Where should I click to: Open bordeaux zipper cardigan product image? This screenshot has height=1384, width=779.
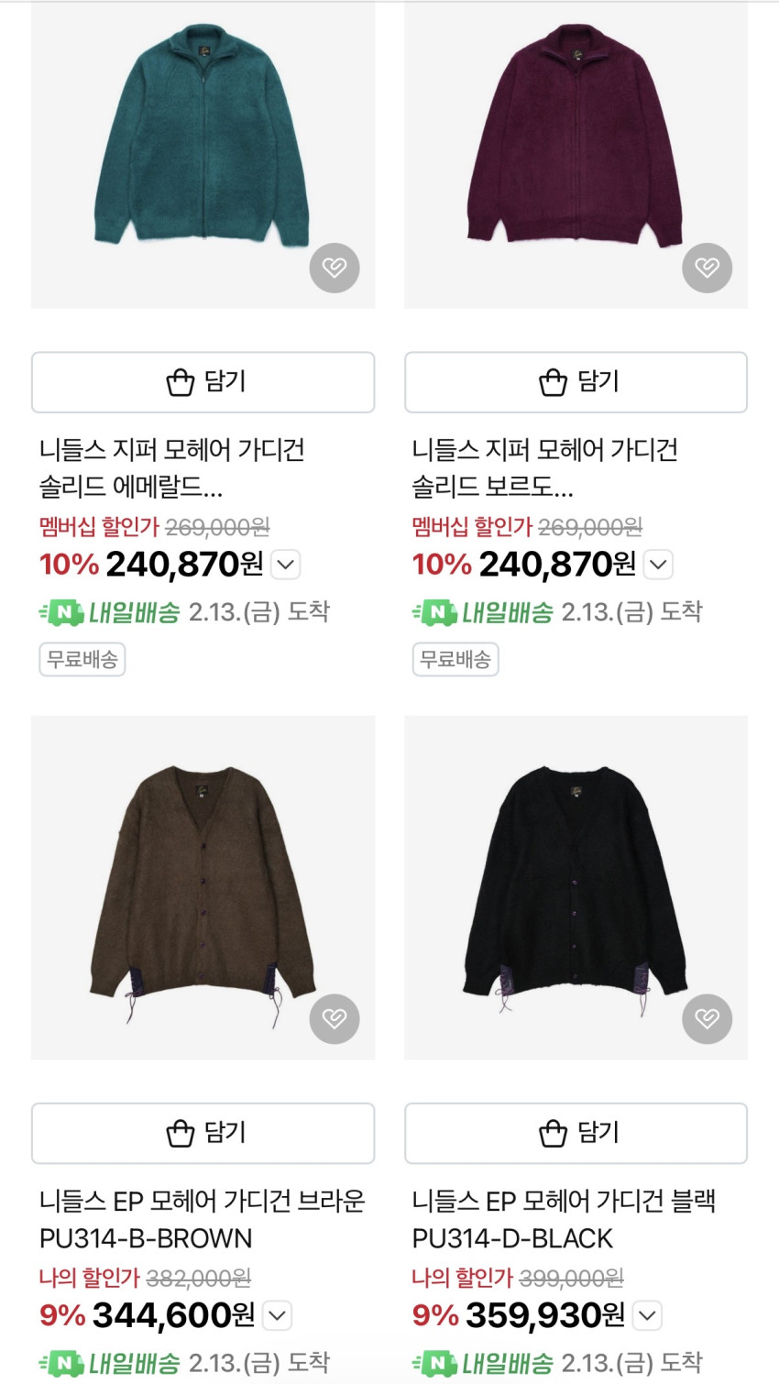click(x=576, y=147)
